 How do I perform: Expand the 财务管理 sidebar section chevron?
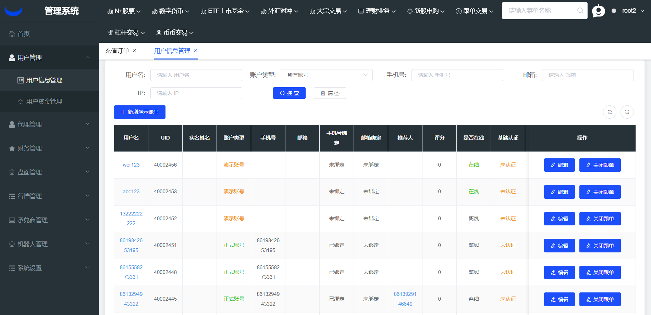click(87, 148)
